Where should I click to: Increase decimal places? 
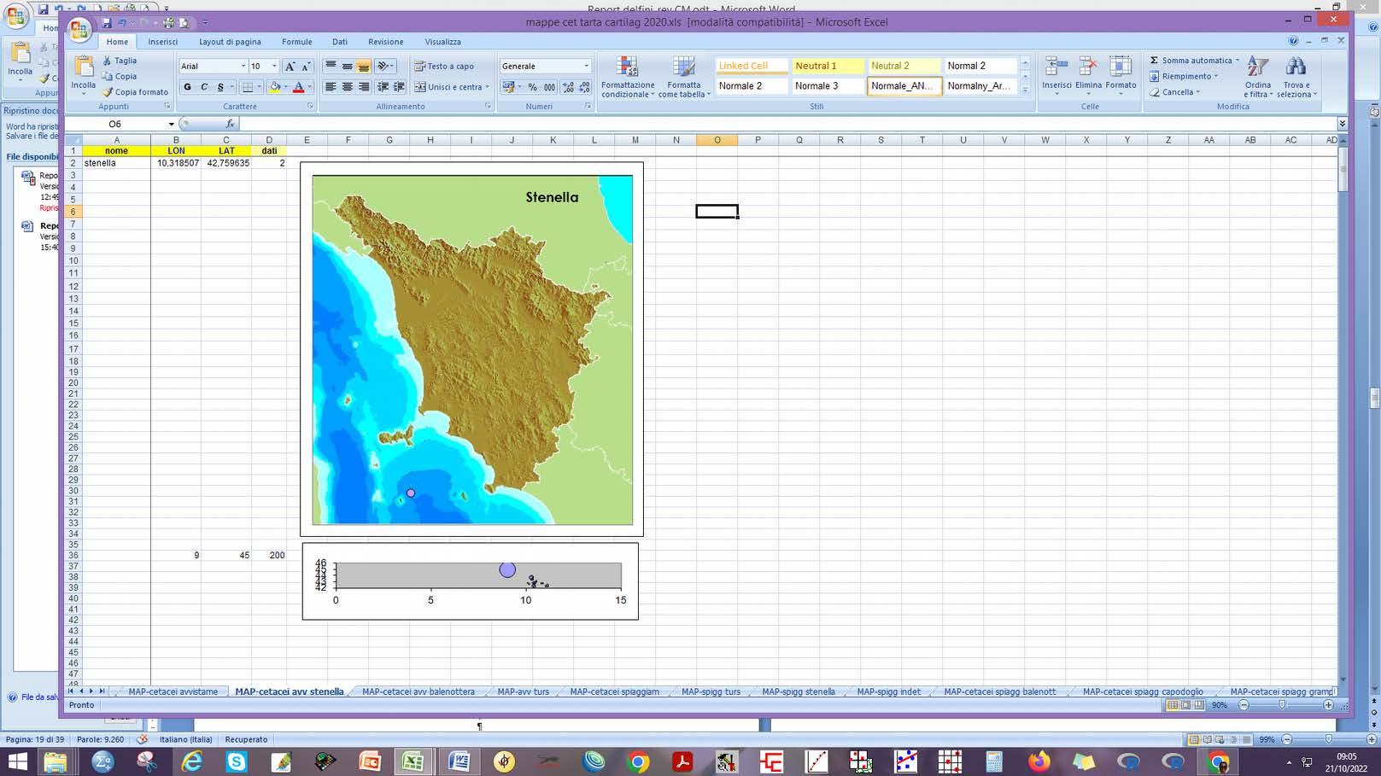[x=568, y=87]
